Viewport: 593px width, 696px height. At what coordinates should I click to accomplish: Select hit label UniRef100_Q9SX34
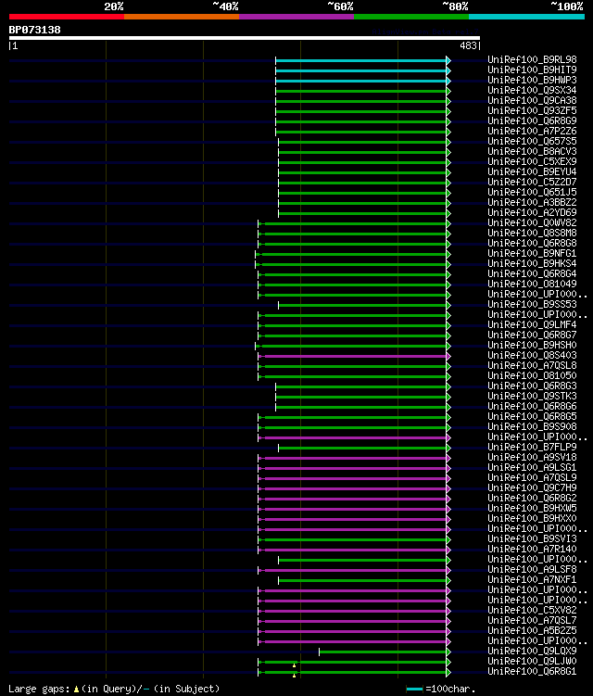532,90
